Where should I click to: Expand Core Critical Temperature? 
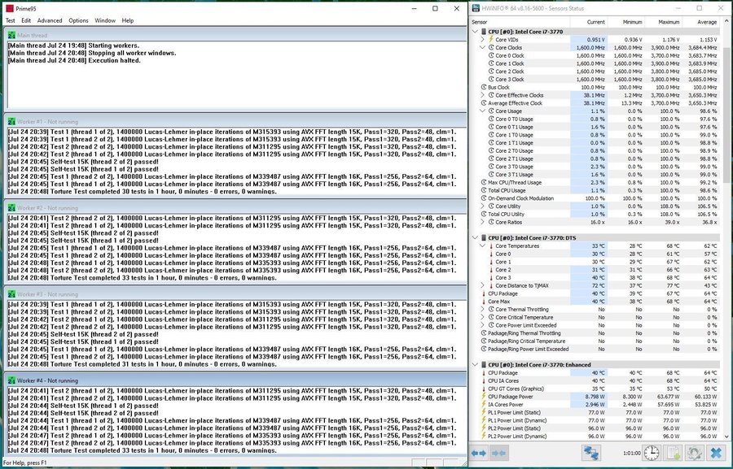tap(482, 317)
